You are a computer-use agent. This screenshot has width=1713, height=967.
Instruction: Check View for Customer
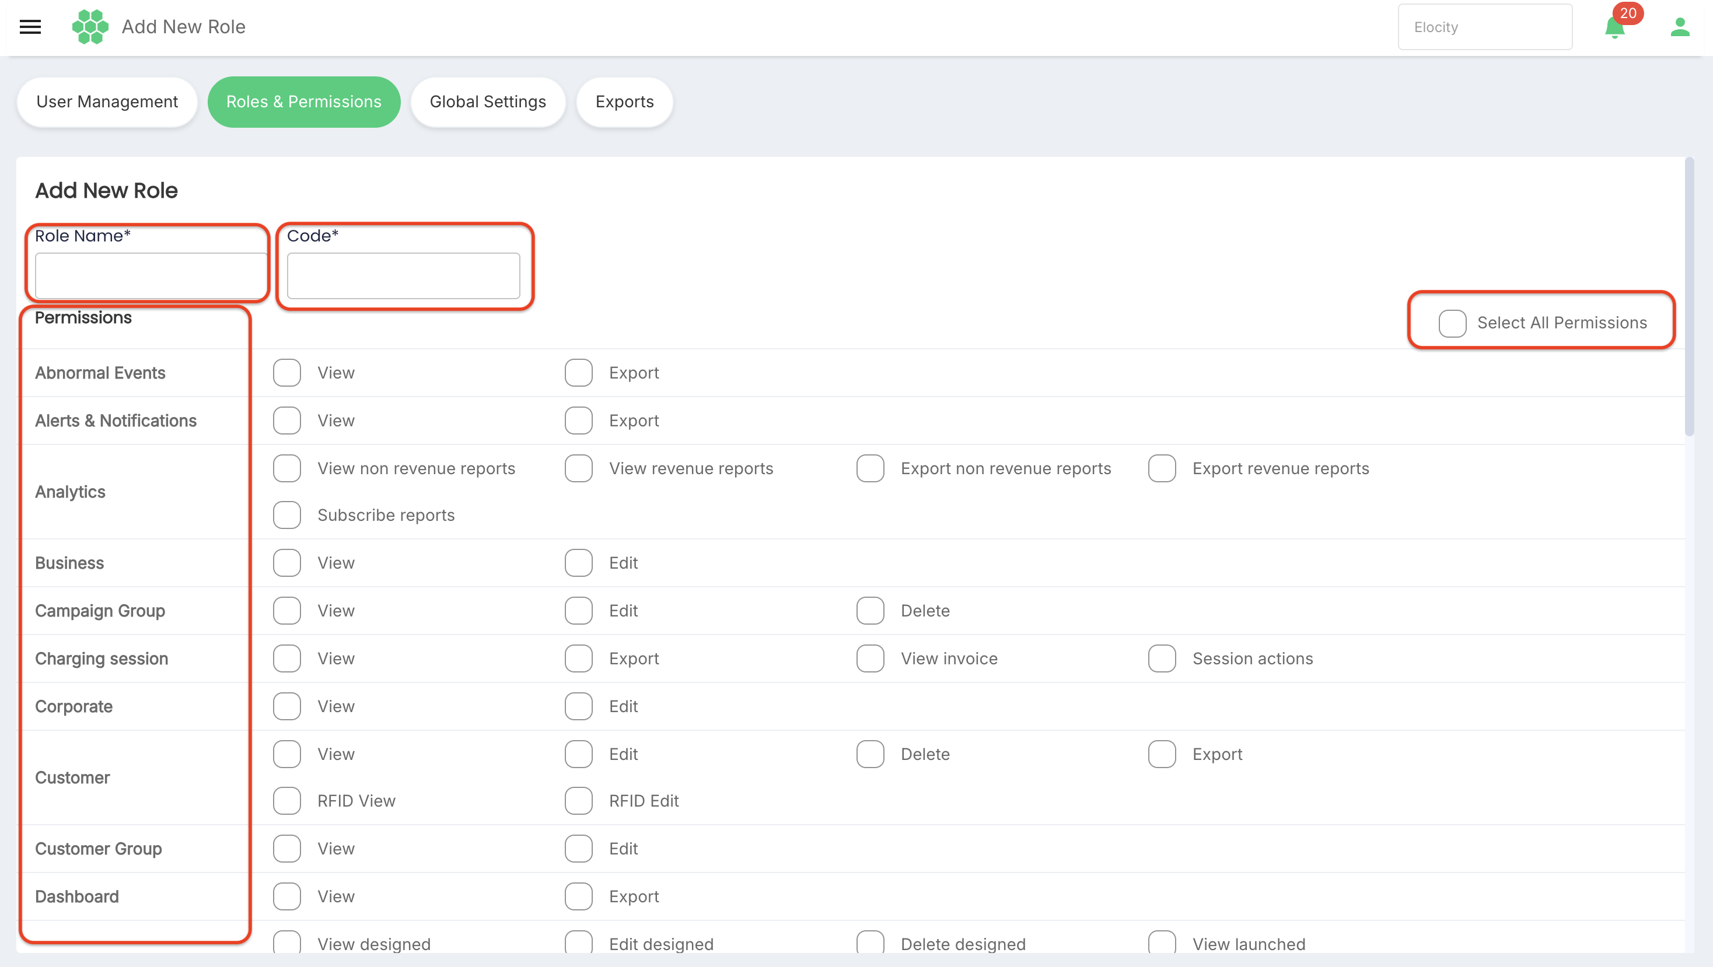(x=287, y=754)
